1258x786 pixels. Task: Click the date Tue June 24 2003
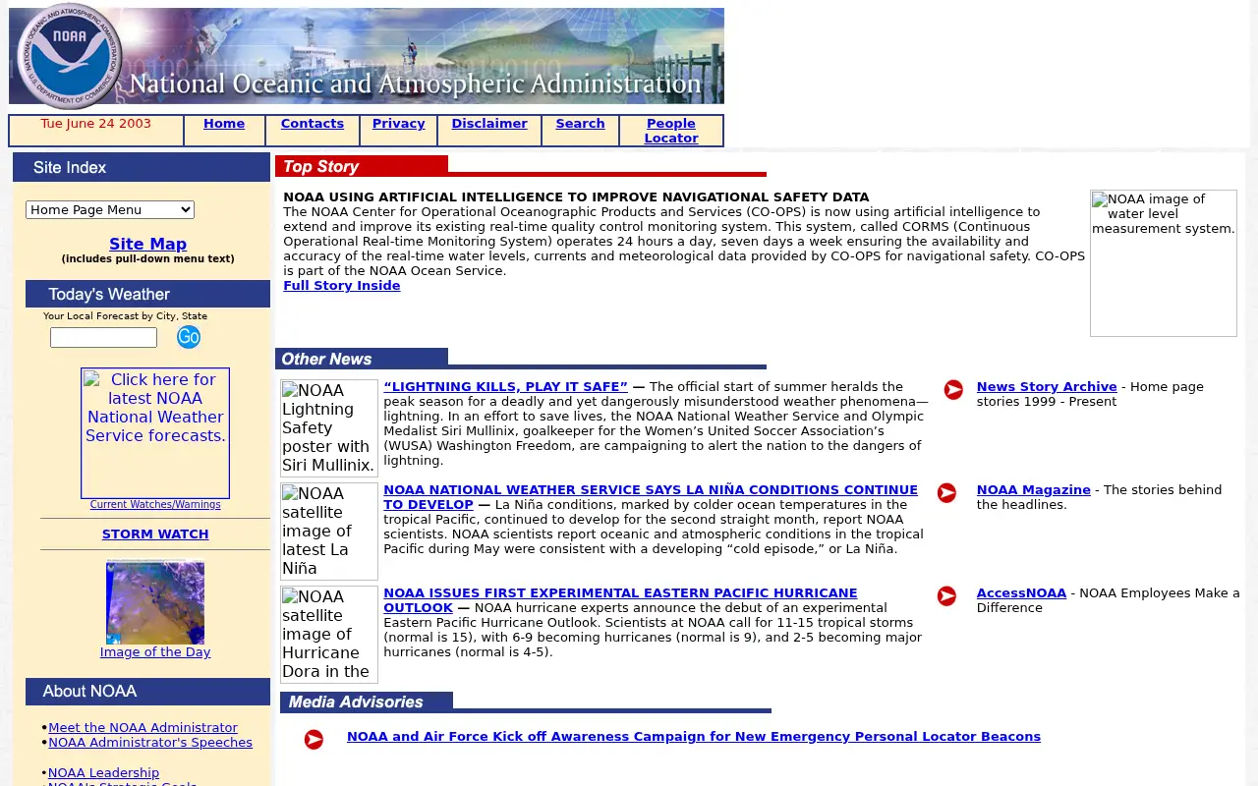click(x=96, y=123)
